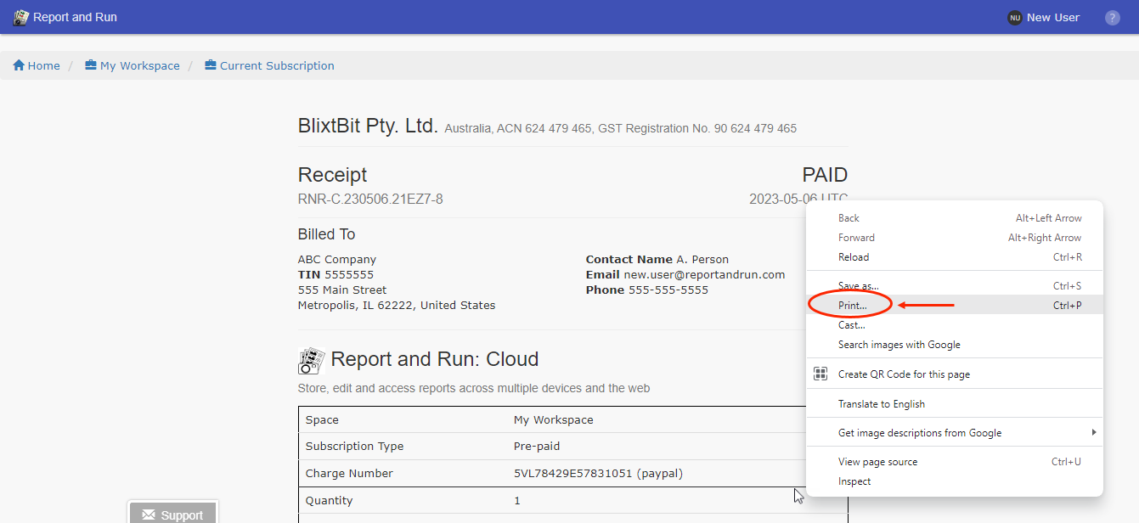Viewport: 1139px width, 523px height.
Task: Choose Print from the context menu
Action: click(853, 305)
